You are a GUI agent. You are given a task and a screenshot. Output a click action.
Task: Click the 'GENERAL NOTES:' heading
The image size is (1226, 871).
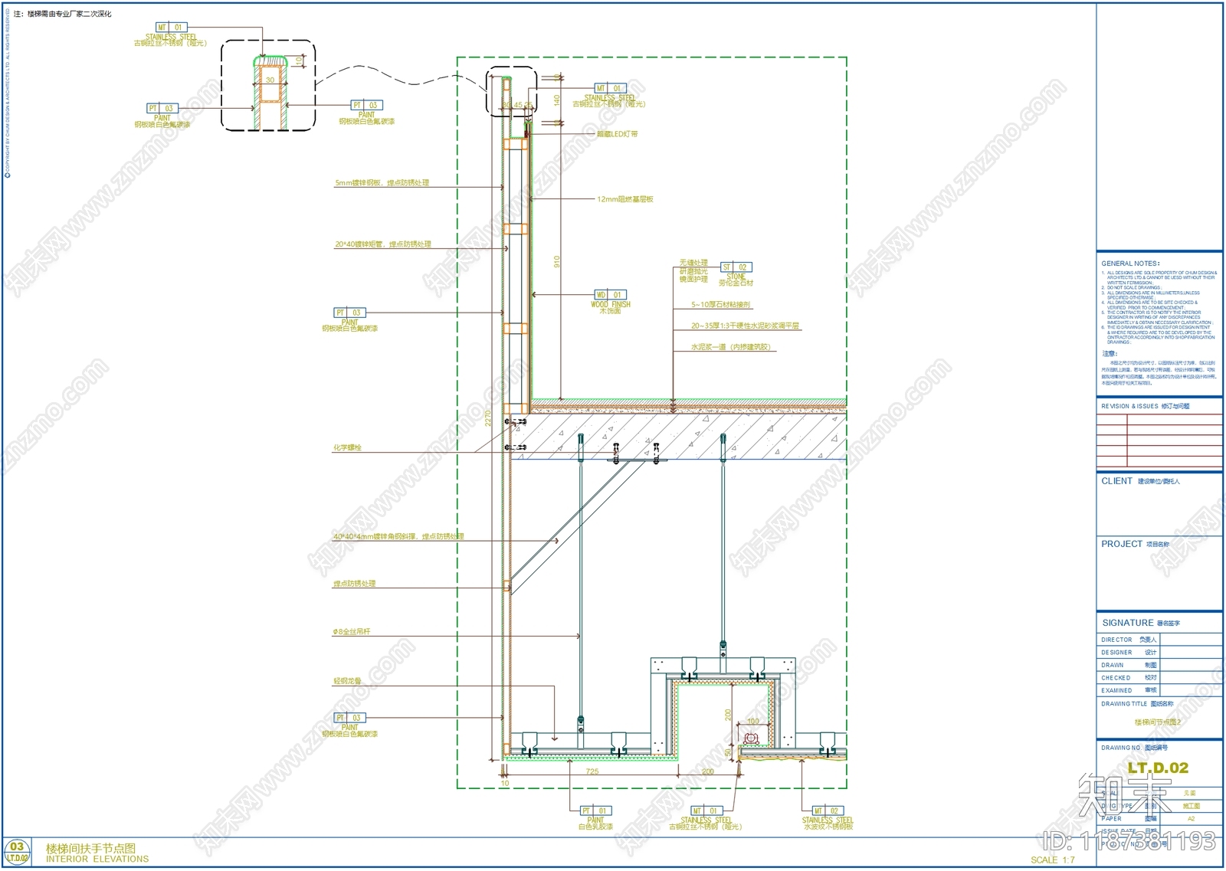pyautogui.click(x=1131, y=264)
